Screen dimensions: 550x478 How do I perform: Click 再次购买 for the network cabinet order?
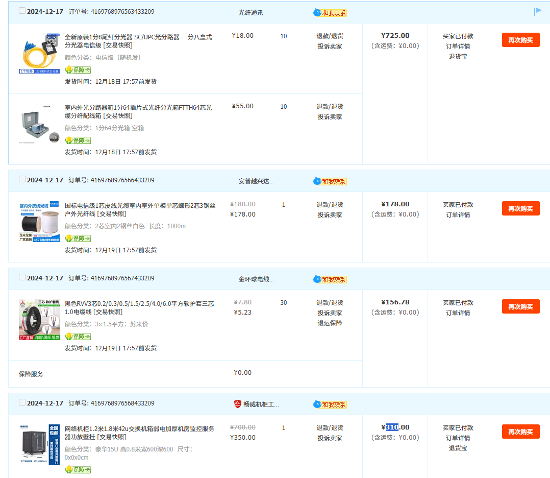click(x=520, y=432)
